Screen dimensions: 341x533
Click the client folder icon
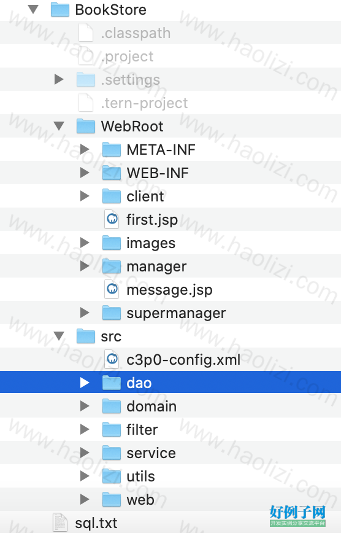pyautogui.click(x=112, y=196)
